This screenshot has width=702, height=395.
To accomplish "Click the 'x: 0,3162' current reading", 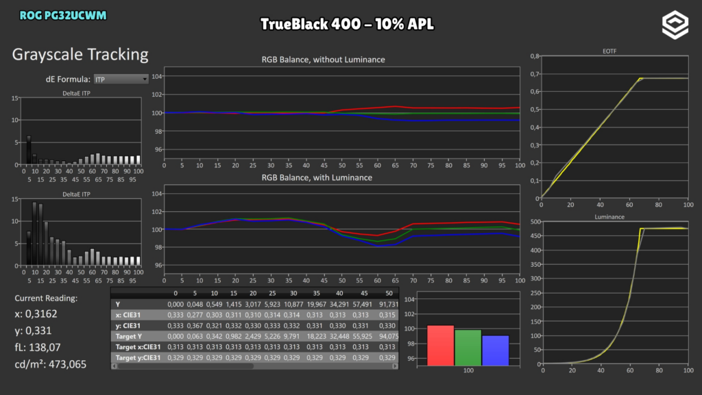I will [x=36, y=314].
